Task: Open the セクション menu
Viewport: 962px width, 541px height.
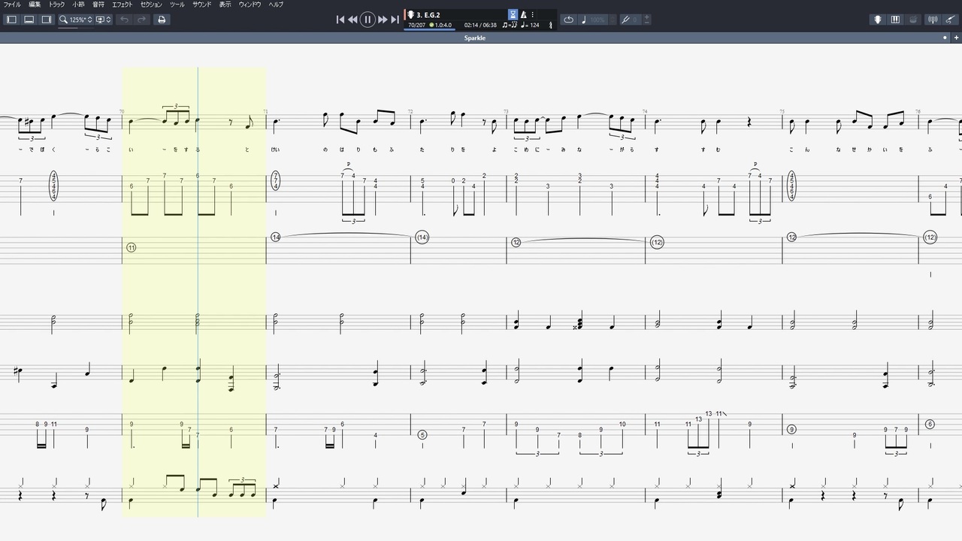Action: (151, 5)
